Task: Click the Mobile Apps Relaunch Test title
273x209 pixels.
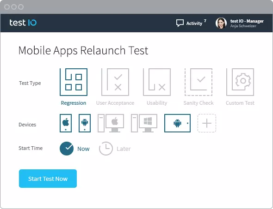Action: (83, 51)
